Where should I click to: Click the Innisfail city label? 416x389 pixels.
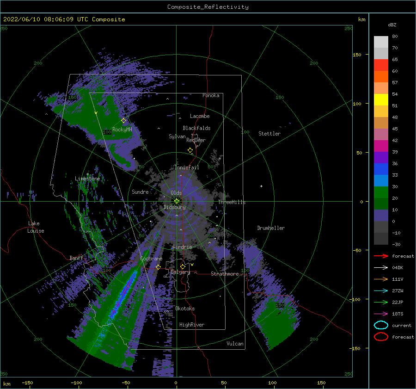(x=187, y=167)
